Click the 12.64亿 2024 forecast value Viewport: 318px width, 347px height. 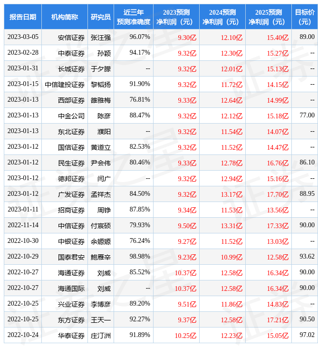(231, 100)
